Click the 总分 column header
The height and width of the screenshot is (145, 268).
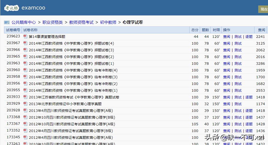(195, 30)
